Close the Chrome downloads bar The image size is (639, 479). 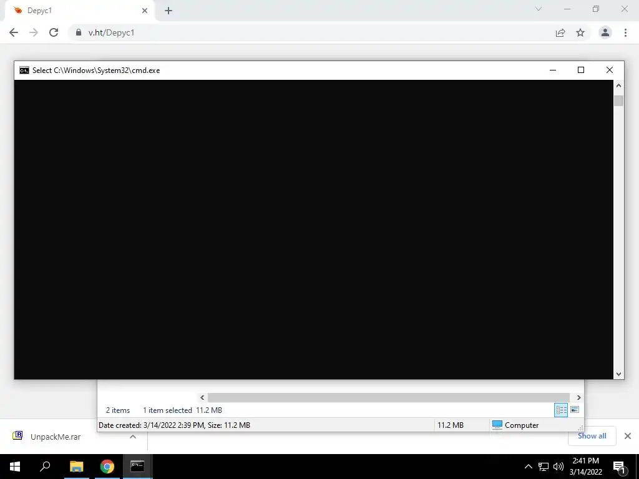pyautogui.click(x=628, y=436)
